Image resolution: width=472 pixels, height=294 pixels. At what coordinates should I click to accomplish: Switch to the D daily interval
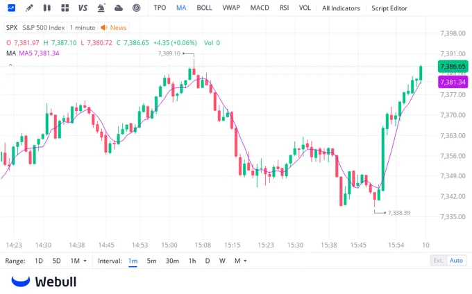pos(208,261)
